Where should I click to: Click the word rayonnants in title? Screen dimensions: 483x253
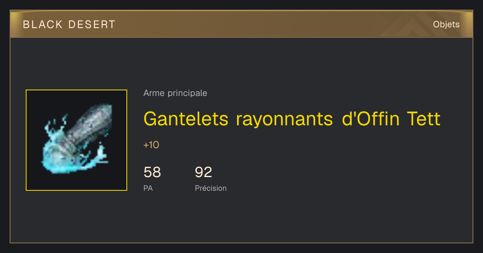click(x=284, y=118)
